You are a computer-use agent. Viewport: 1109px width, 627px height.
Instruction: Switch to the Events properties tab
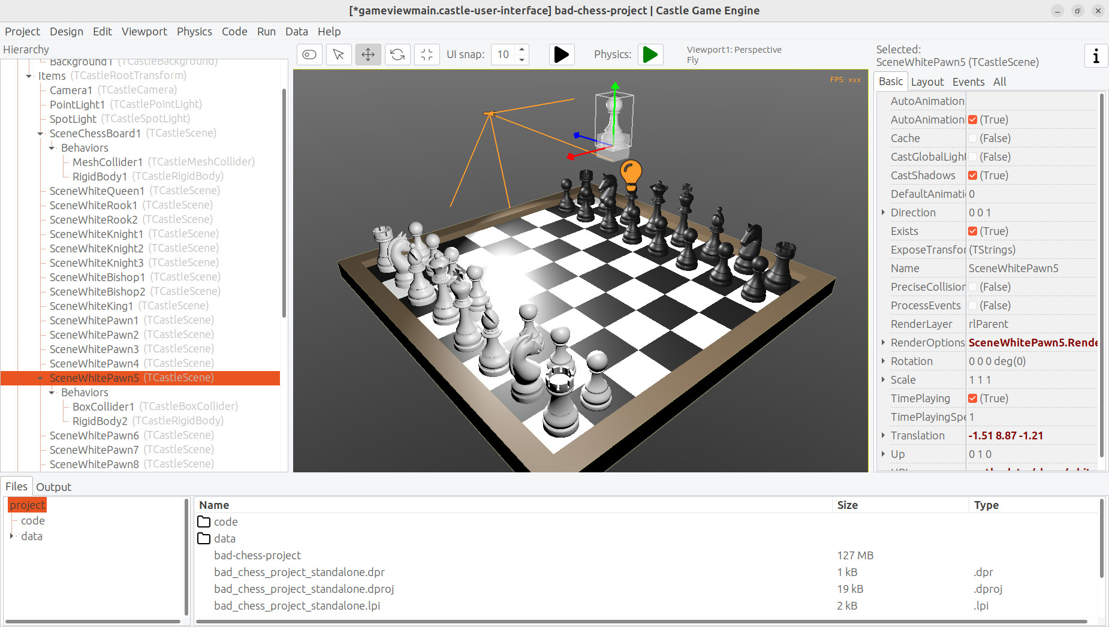coord(968,82)
